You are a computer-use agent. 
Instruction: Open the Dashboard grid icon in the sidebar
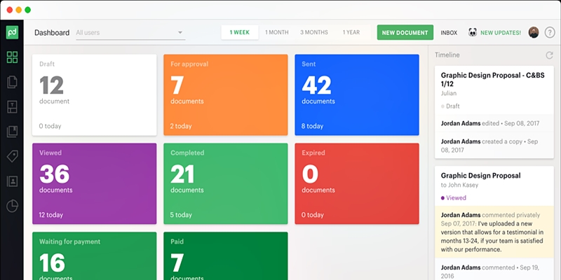12,57
